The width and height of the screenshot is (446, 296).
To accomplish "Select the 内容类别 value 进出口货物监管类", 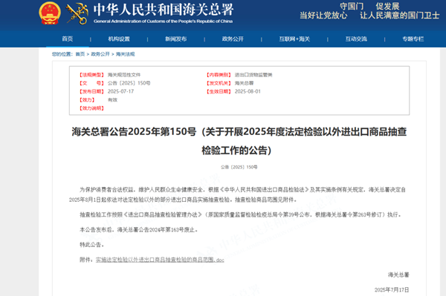I will tap(253, 75).
